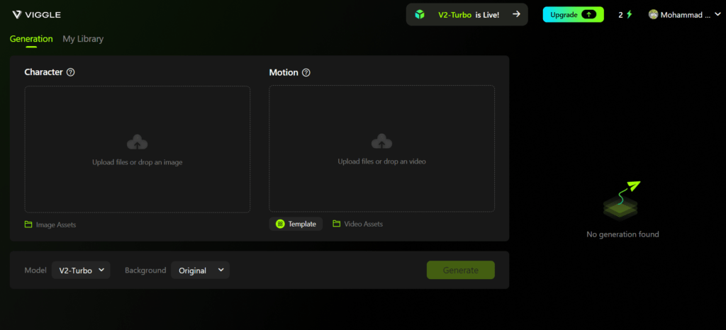Open the Character help question-mark icon
726x330 pixels.
(x=71, y=72)
